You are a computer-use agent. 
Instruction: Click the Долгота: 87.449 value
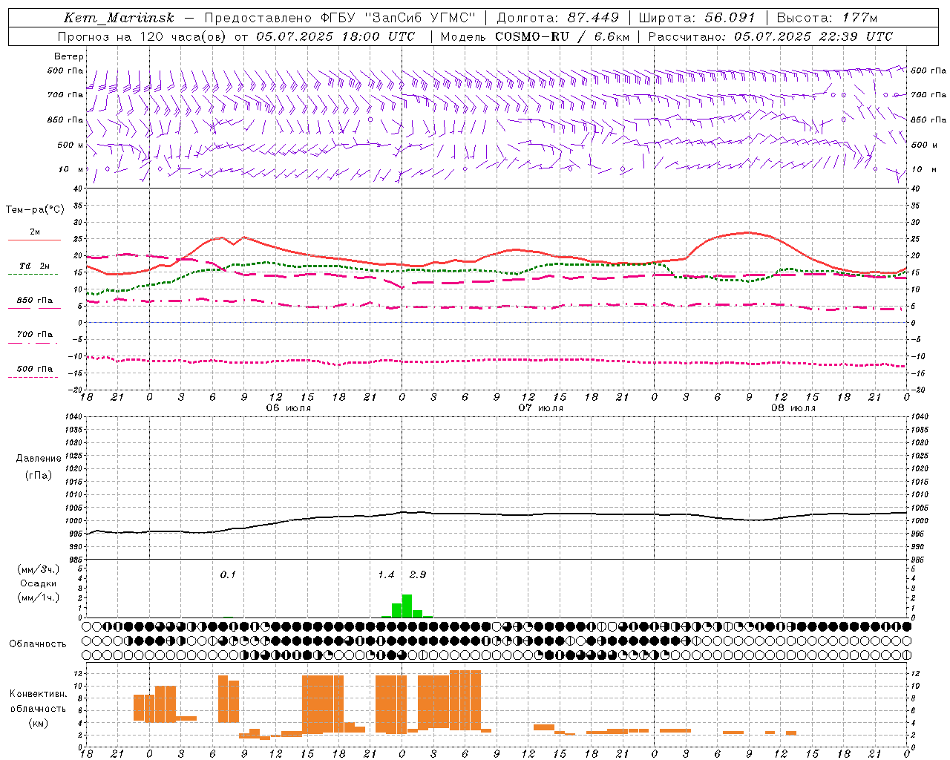(557, 18)
